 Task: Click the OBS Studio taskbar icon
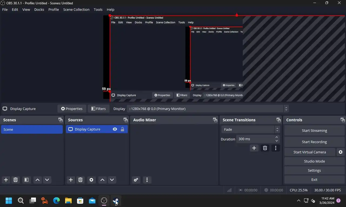[104, 201]
